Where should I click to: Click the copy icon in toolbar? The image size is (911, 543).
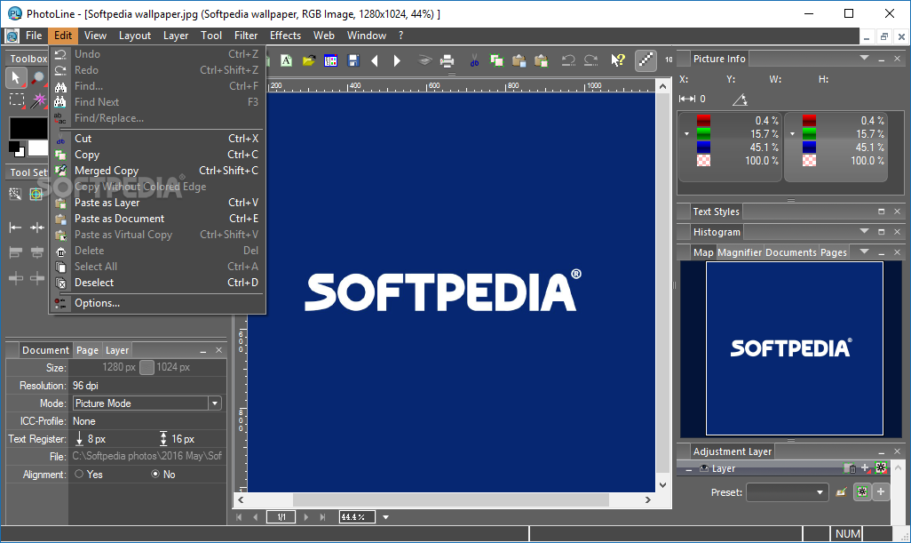pos(496,60)
